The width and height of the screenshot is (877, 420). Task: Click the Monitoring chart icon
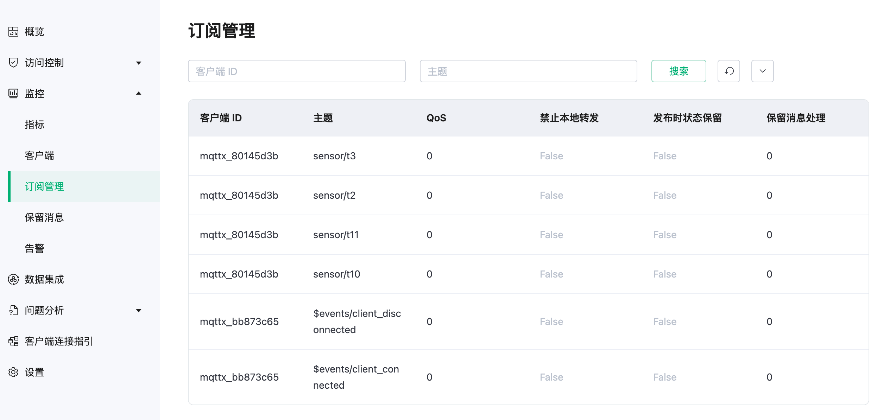(13, 94)
